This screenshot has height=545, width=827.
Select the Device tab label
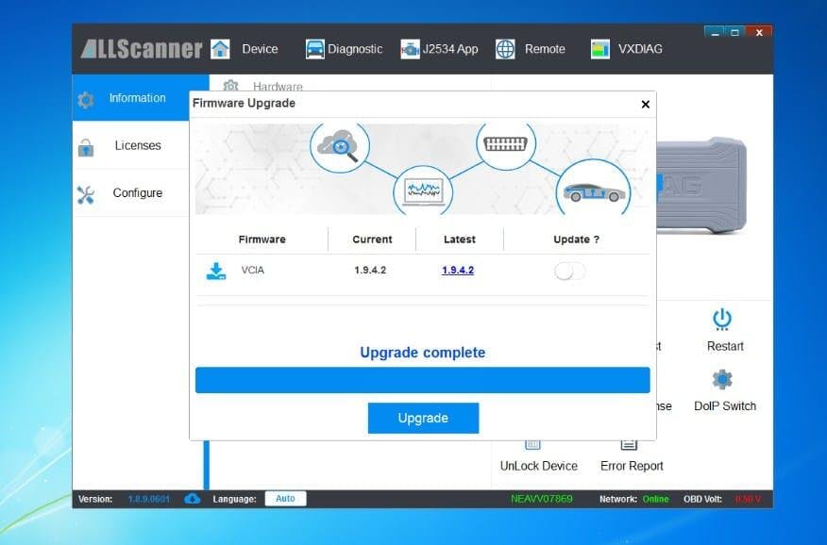tap(260, 49)
